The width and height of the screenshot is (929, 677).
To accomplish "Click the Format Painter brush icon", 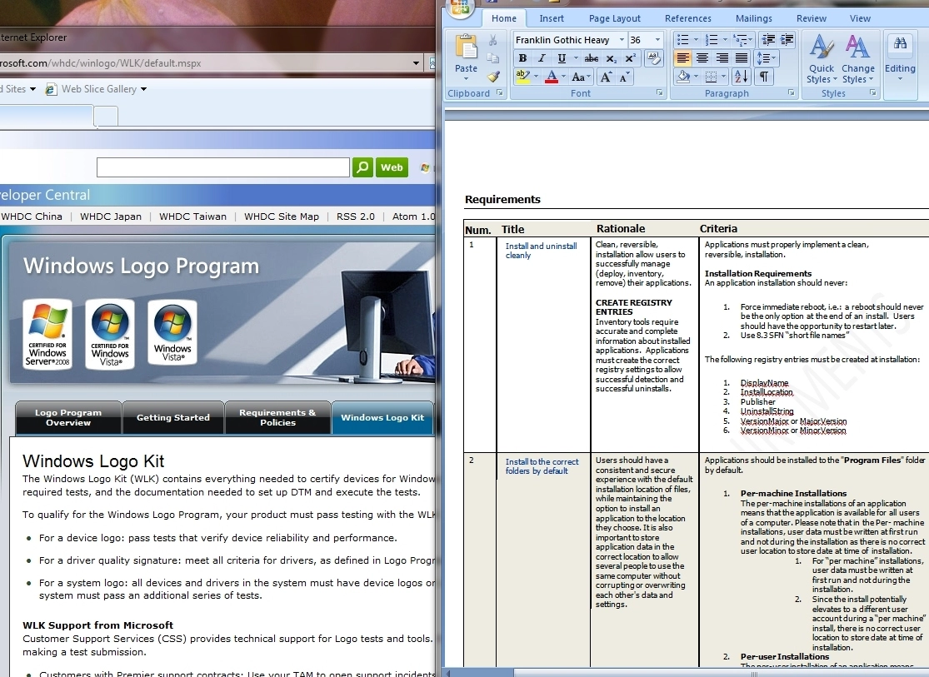I will [x=493, y=77].
